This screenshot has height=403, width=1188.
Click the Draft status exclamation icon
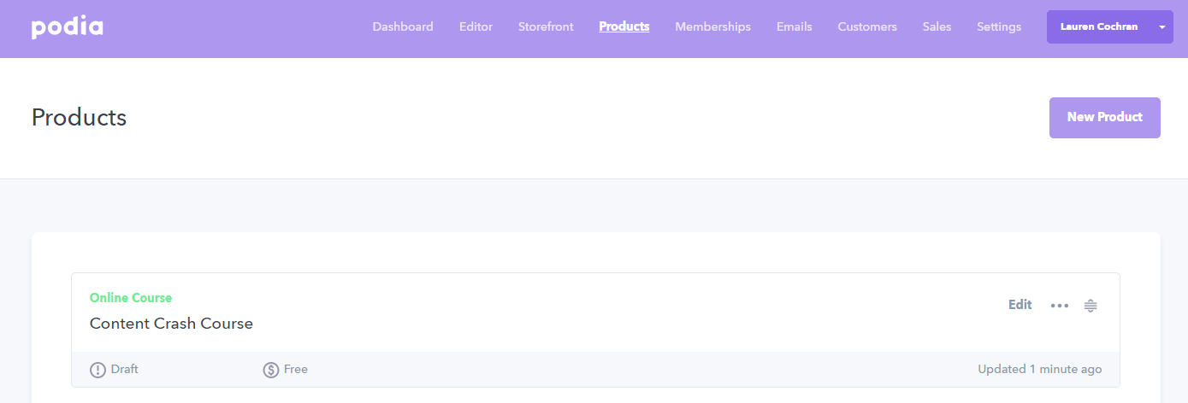pyautogui.click(x=98, y=370)
